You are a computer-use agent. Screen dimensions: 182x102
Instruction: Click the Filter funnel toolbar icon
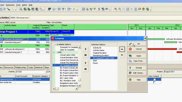coord(63,9)
